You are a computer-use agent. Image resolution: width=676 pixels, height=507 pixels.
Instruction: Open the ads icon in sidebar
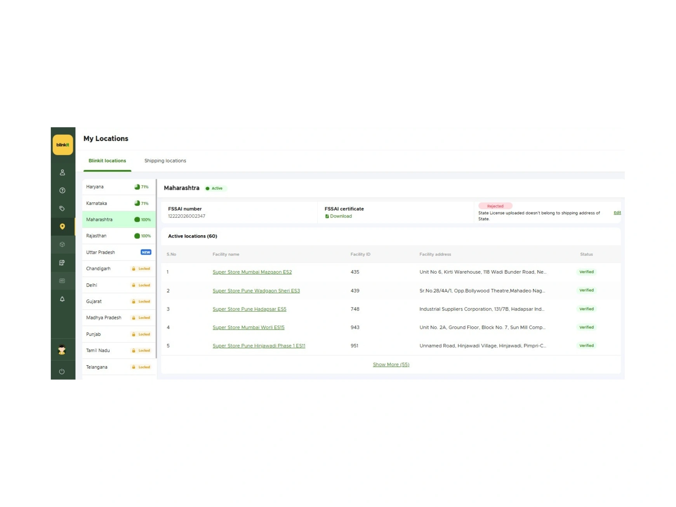pyautogui.click(x=62, y=281)
